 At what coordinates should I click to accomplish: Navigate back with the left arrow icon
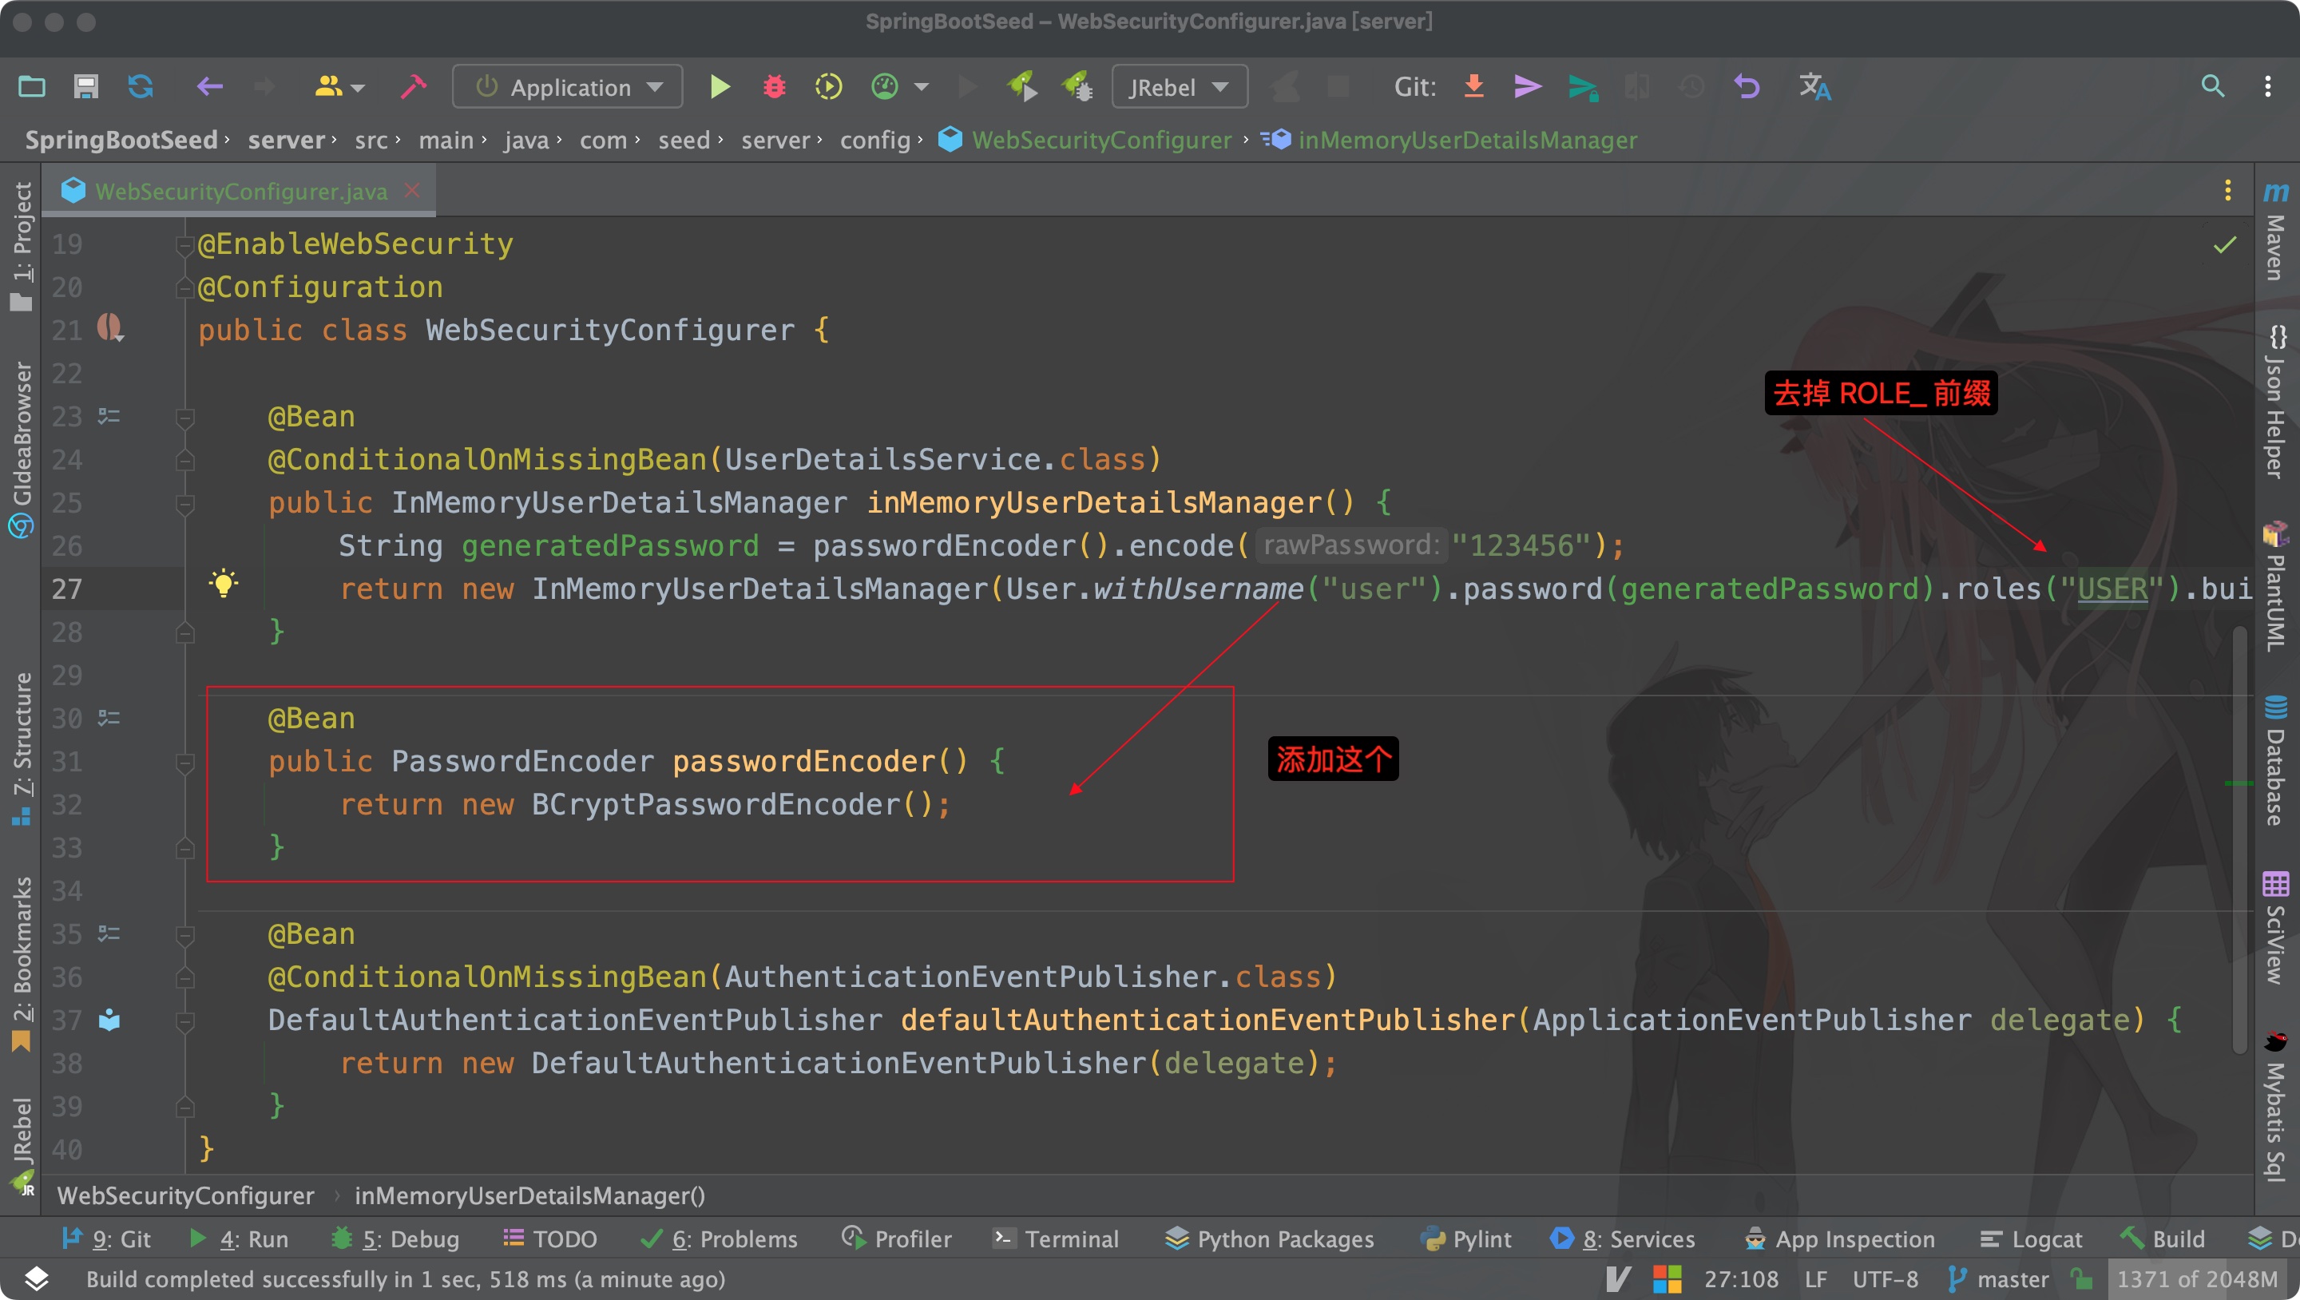coord(210,86)
